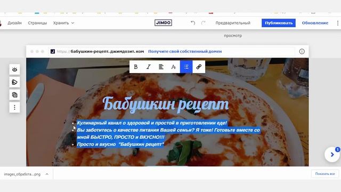Toggle bulleted list formatting

point(186,67)
